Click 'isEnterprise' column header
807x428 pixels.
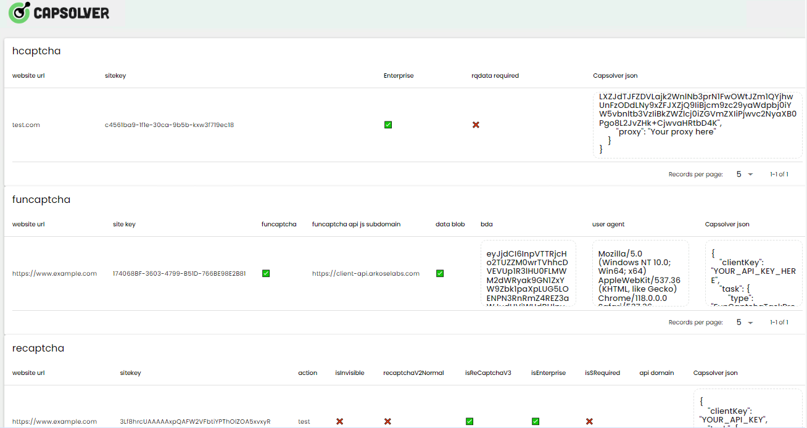pos(548,373)
